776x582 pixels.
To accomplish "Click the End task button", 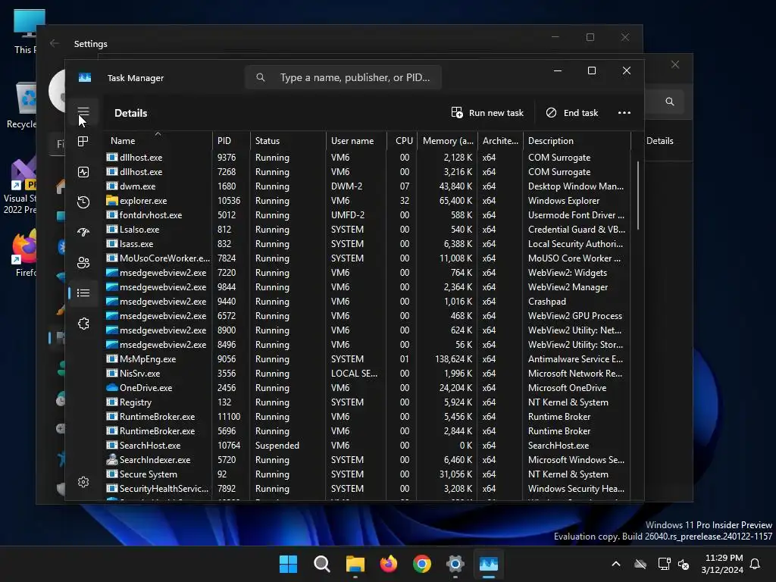I will pos(572,113).
